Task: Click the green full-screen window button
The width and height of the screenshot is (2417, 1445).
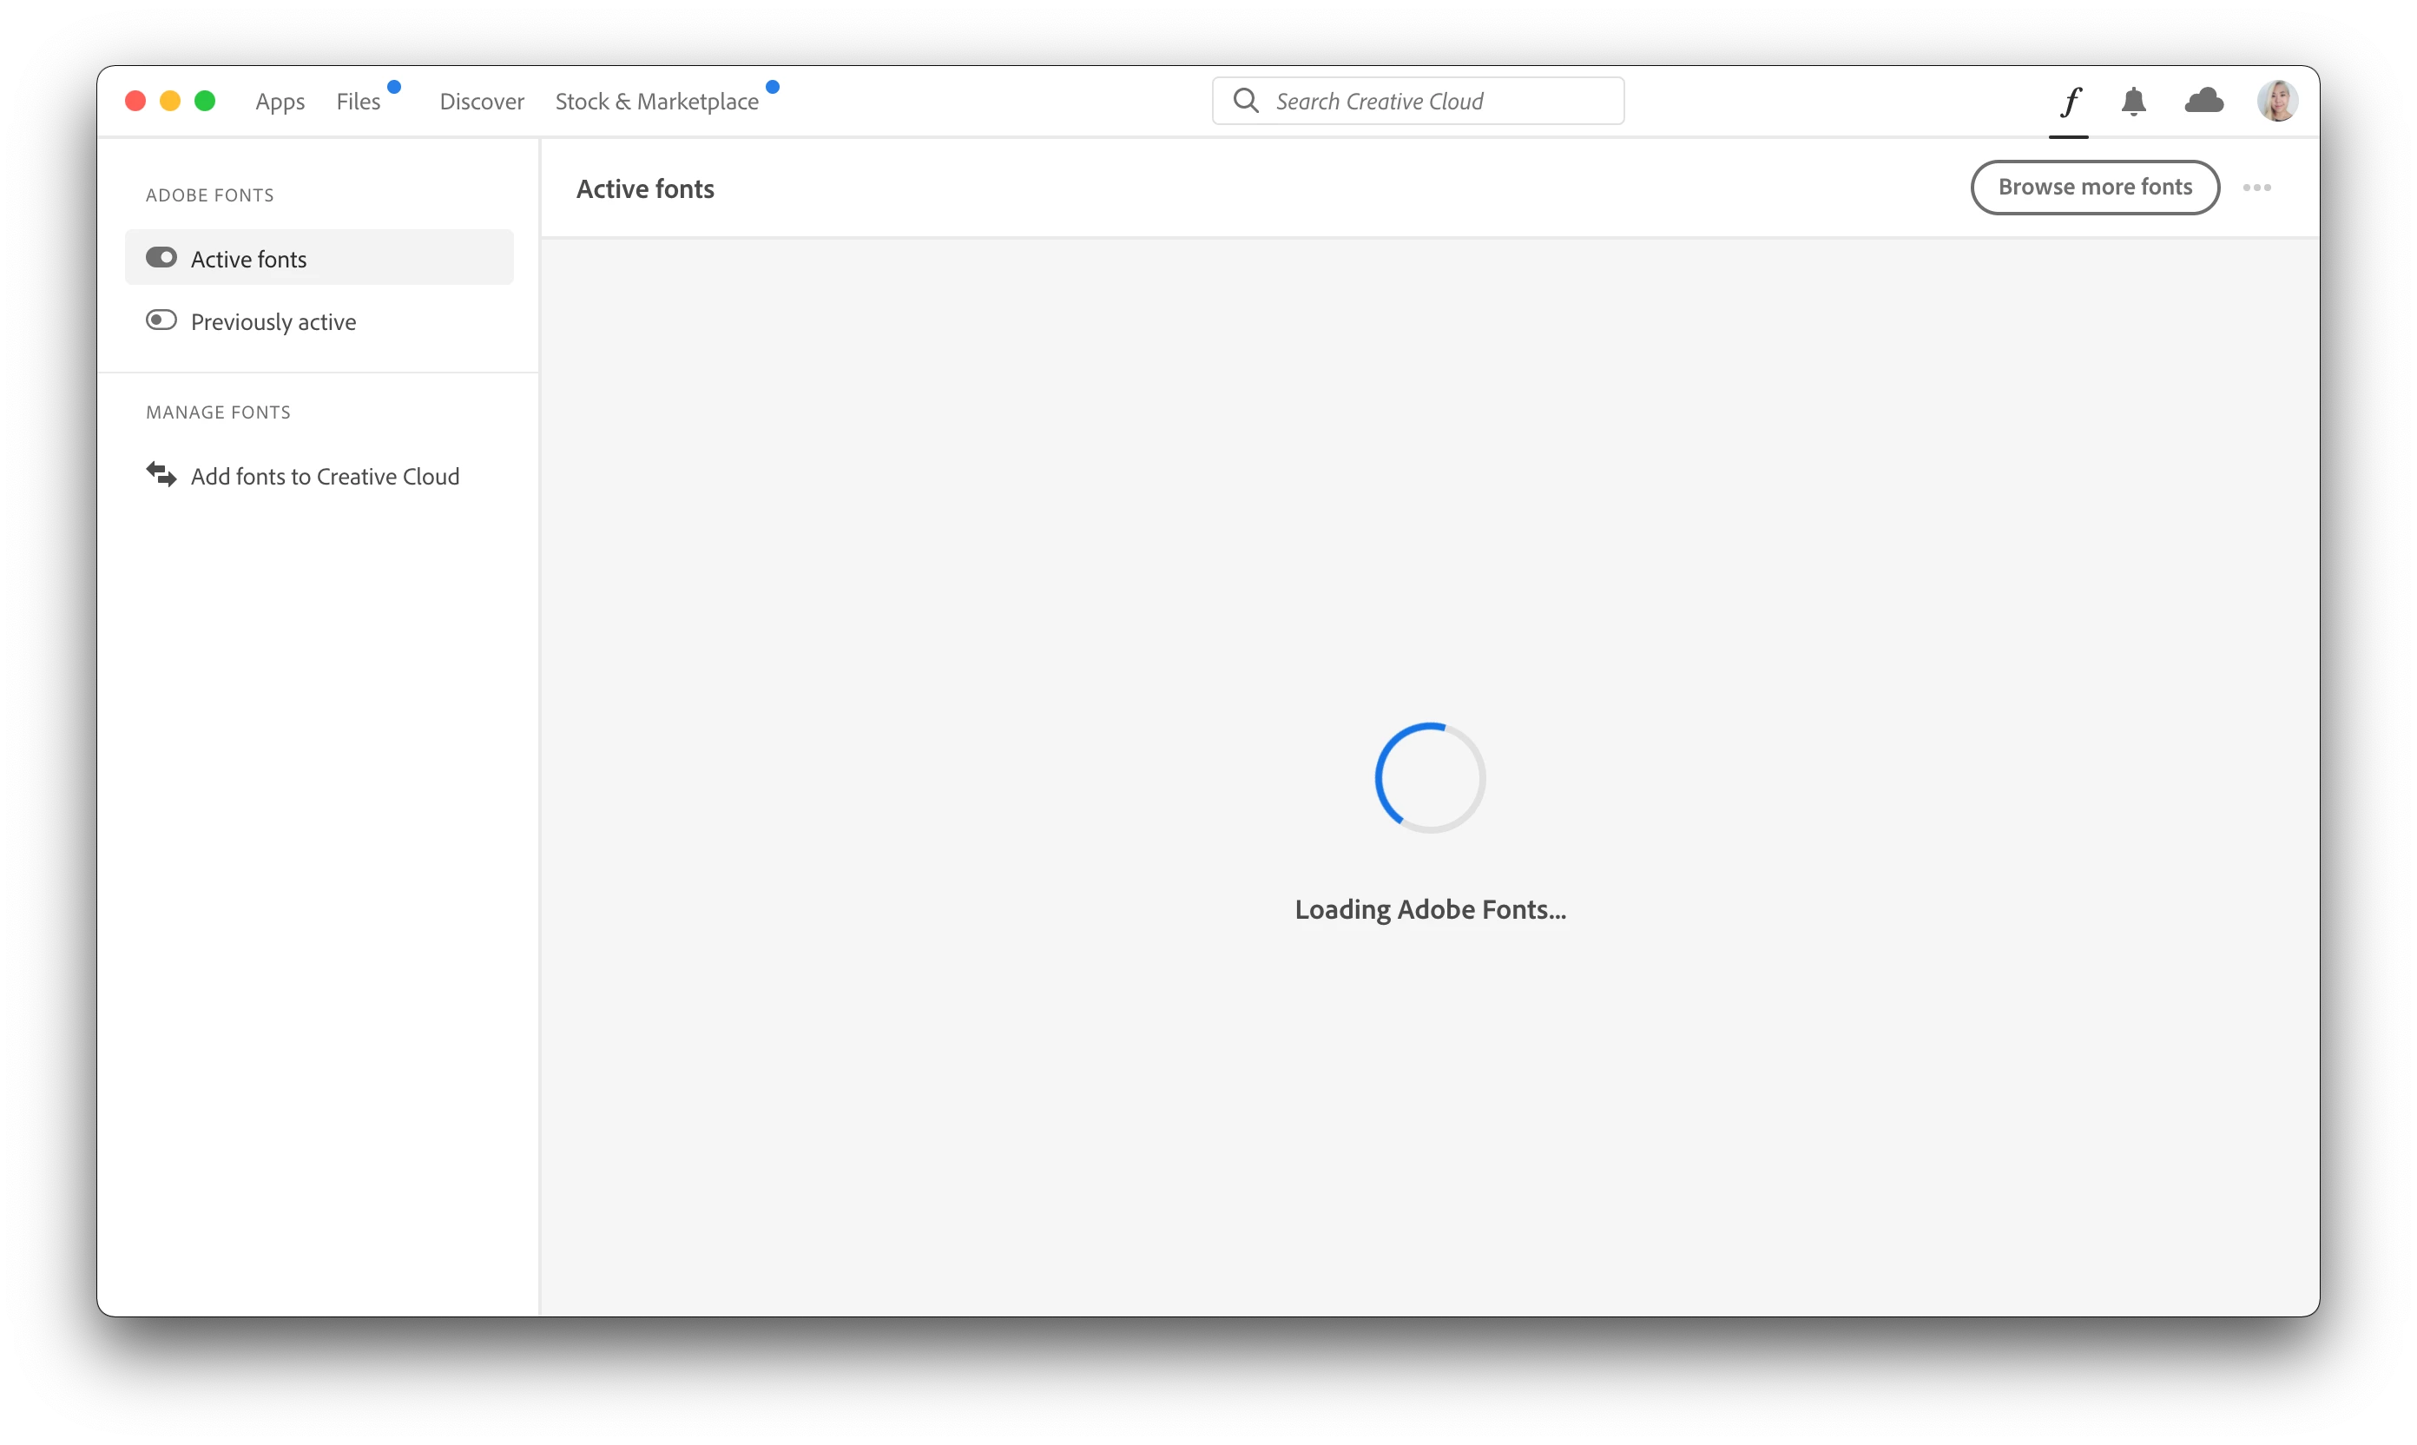Action: [204, 102]
